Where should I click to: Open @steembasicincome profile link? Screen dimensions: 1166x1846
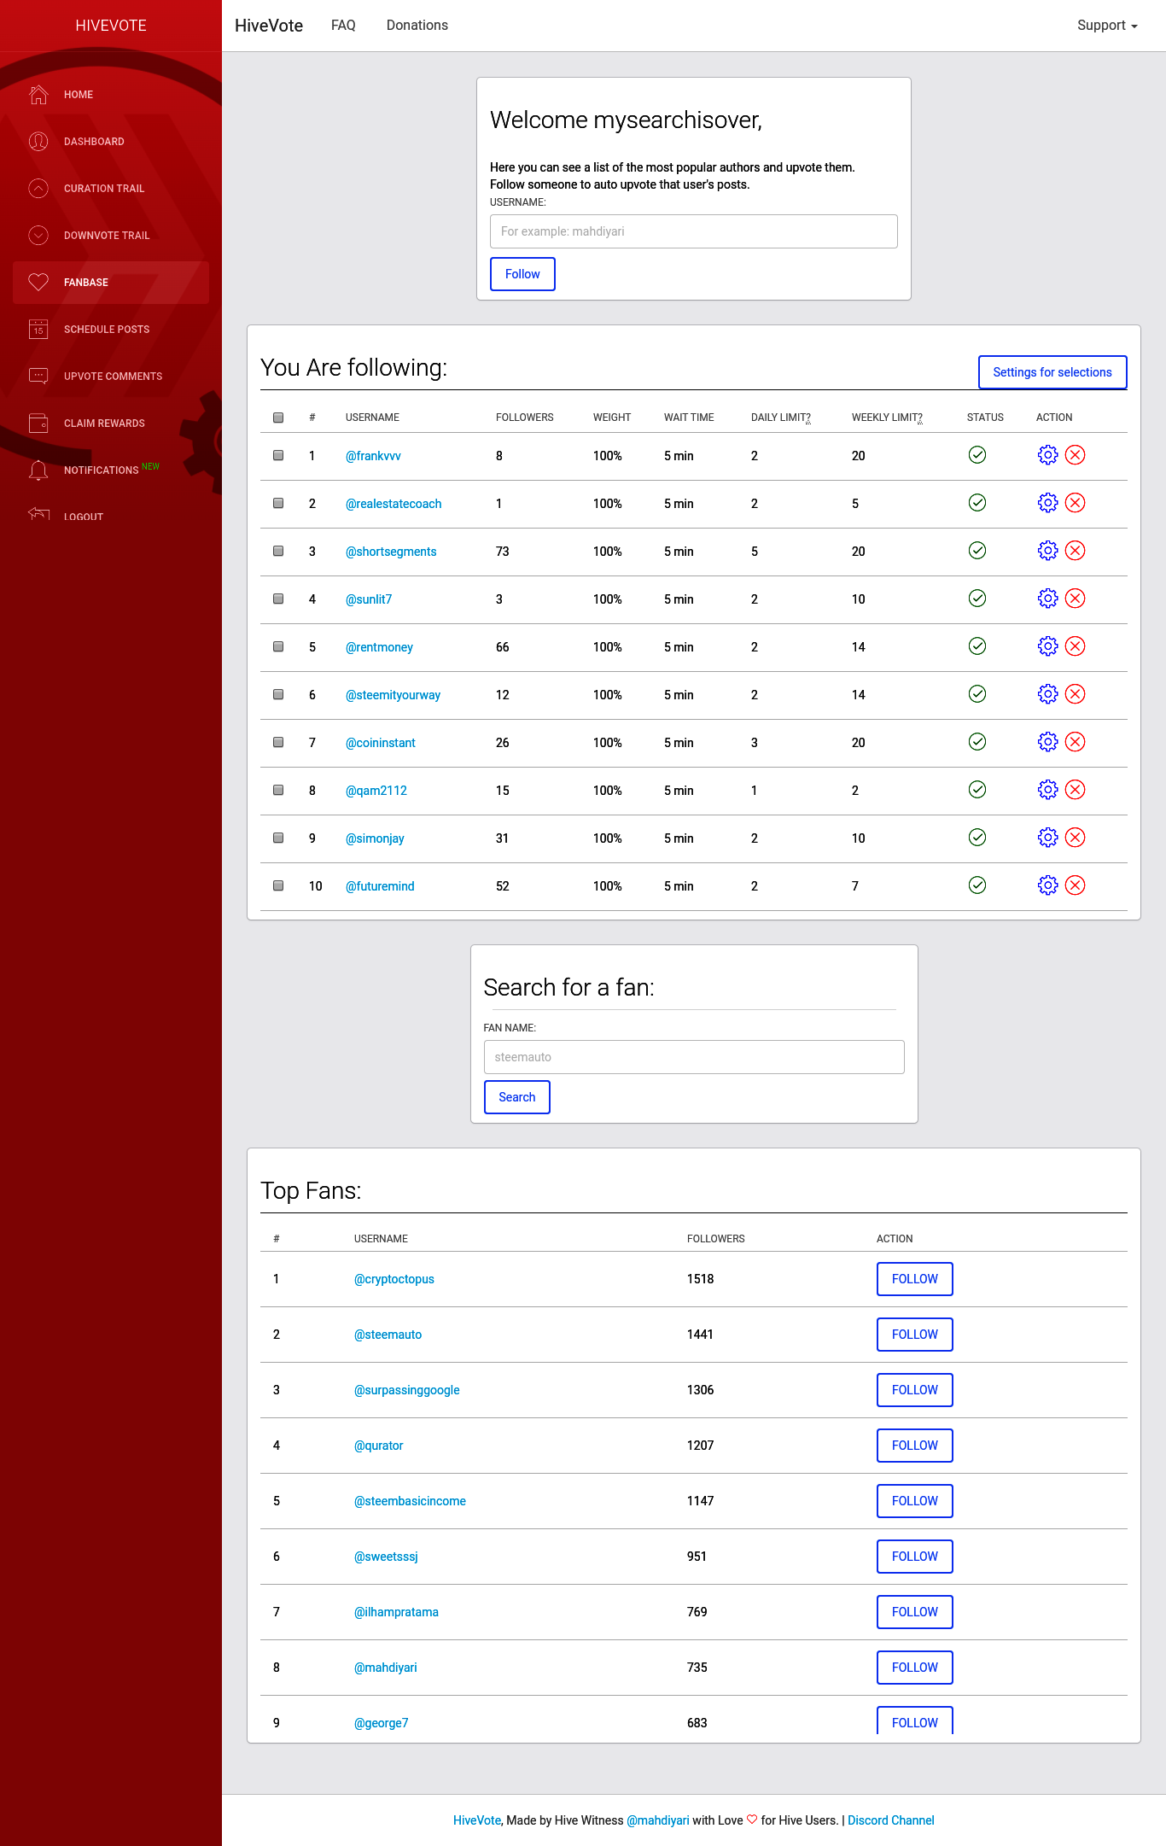pos(411,1501)
